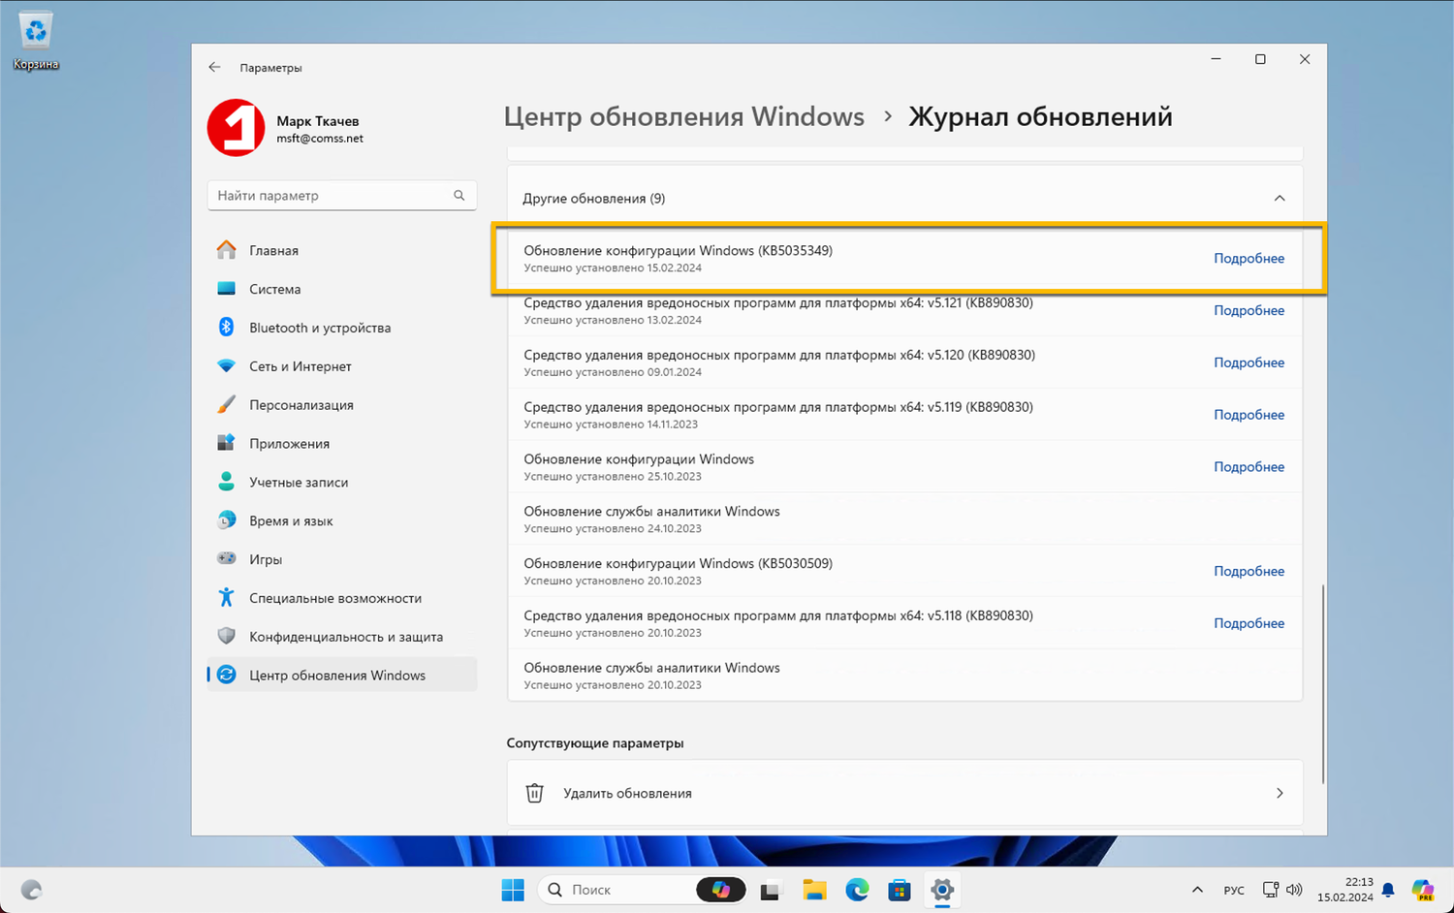Click the Журнал обновлений page title
This screenshot has height=913, width=1454.
click(x=1040, y=117)
